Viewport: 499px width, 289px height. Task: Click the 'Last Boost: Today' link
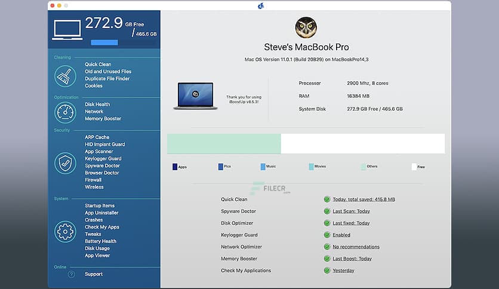click(x=352, y=259)
